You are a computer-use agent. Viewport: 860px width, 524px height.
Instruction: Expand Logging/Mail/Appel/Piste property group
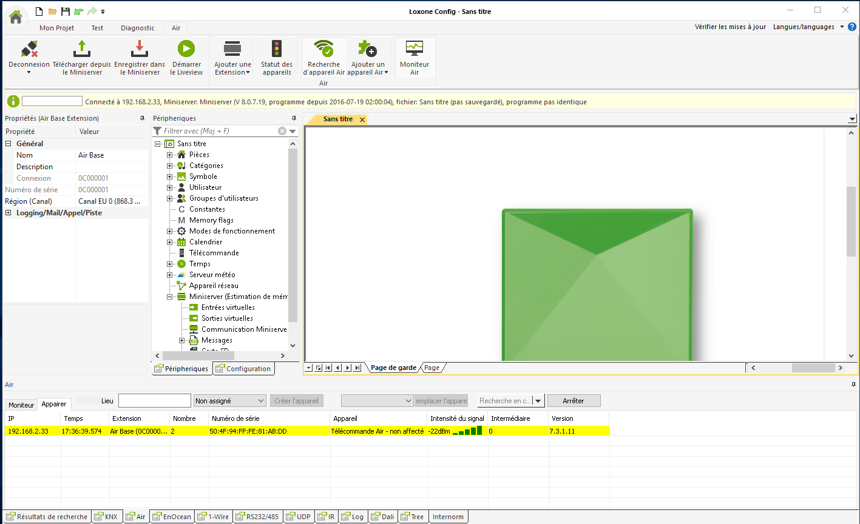pyautogui.click(x=8, y=213)
